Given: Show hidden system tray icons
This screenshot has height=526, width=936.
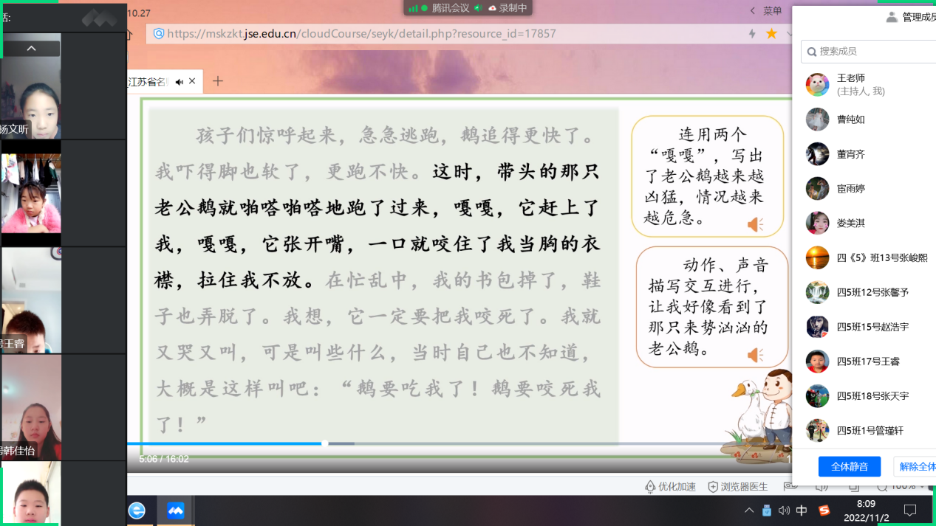Looking at the screenshot, I should coord(749,511).
